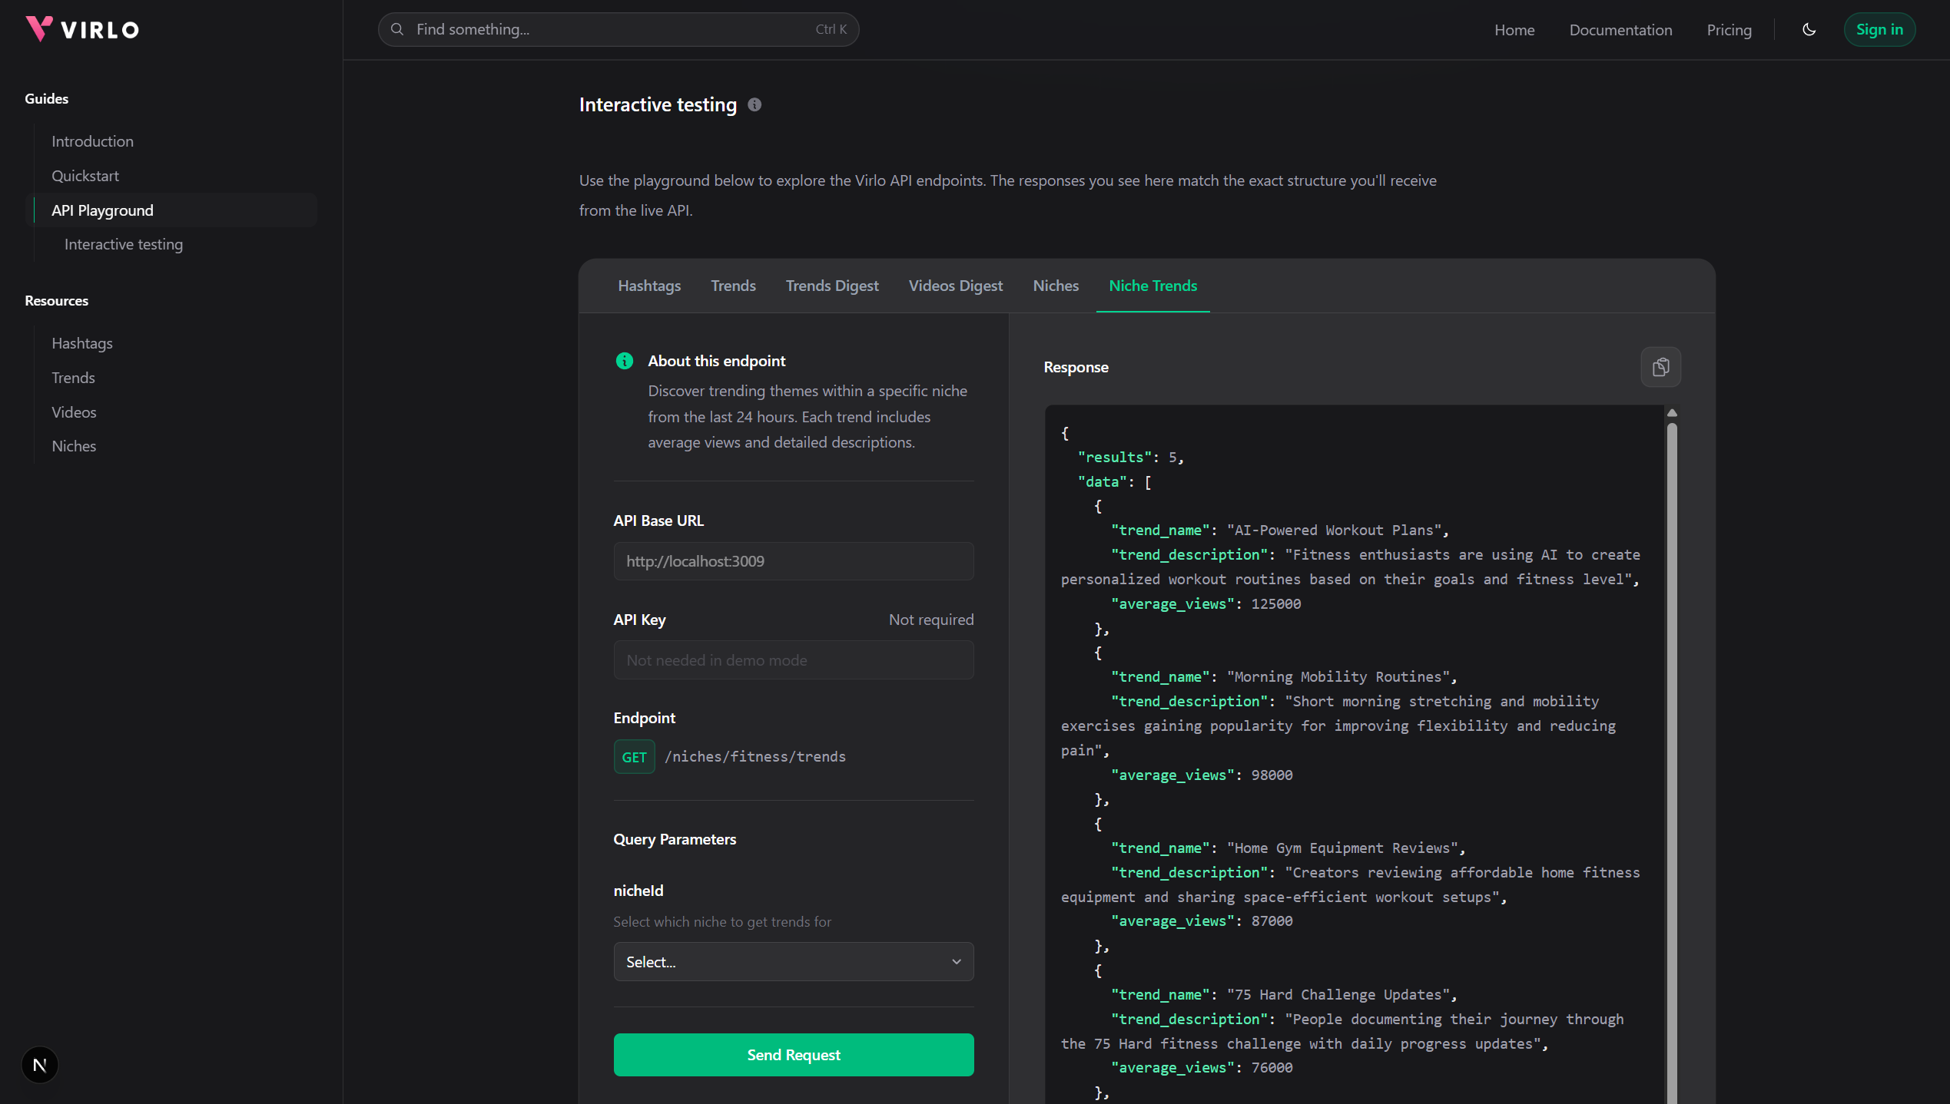Image resolution: width=1950 pixels, height=1104 pixels.
Task: Toggle dark mode moon icon
Action: pyautogui.click(x=1809, y=30)
